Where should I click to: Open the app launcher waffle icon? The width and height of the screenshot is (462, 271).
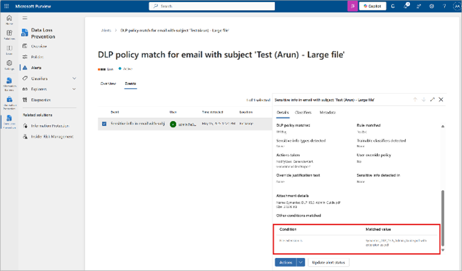click(6, 6)
